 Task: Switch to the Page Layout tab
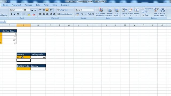click(x=16, y=5)
